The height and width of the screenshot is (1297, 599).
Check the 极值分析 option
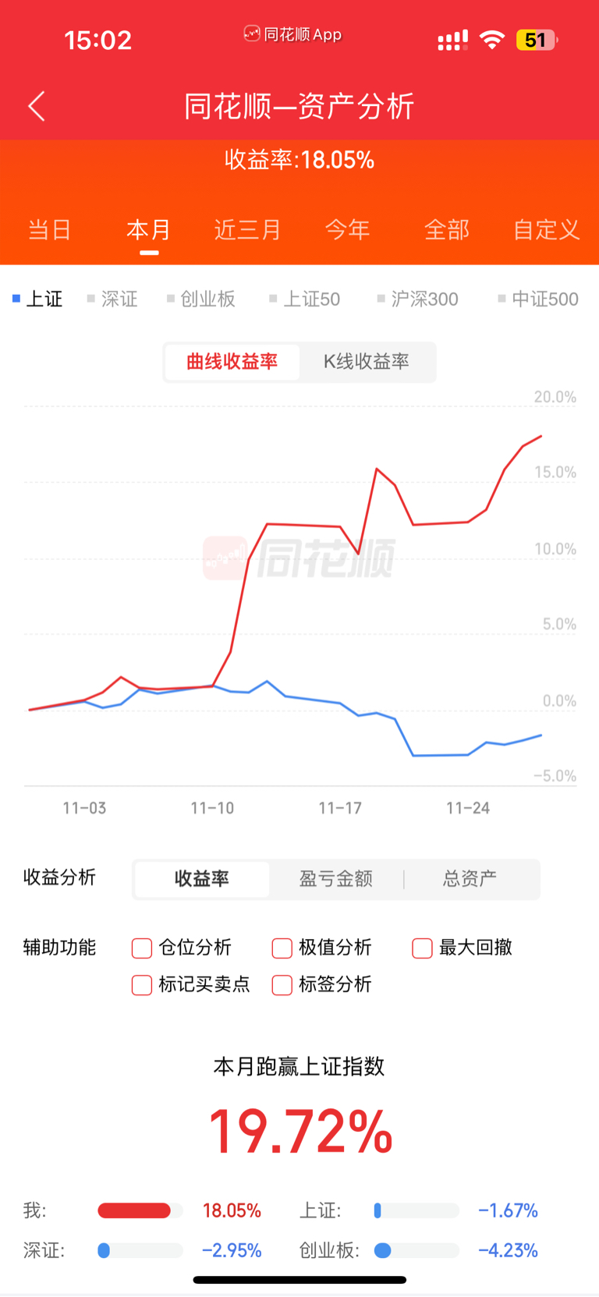tap(282, 948)
